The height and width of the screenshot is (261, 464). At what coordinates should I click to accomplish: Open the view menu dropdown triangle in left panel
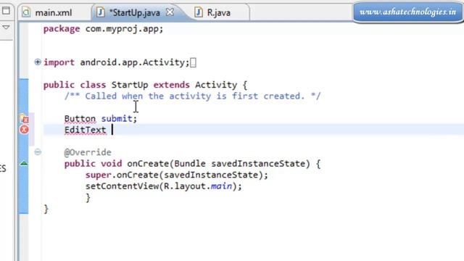coord(6,28)
